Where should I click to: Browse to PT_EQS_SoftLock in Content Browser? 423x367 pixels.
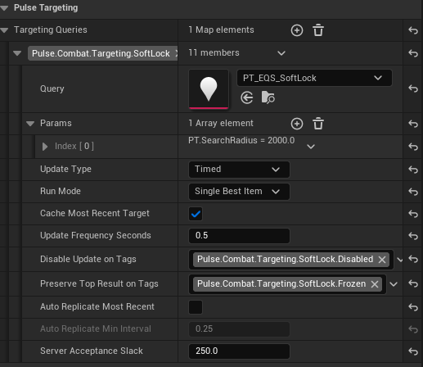point(268,97)
